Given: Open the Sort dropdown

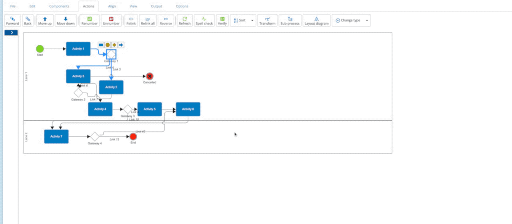Looking at the screenshot, I should tap(243, 20).
